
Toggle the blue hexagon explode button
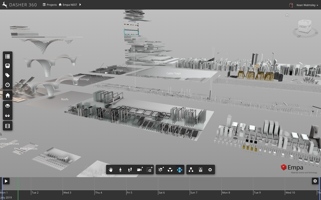tap(179, 170)
